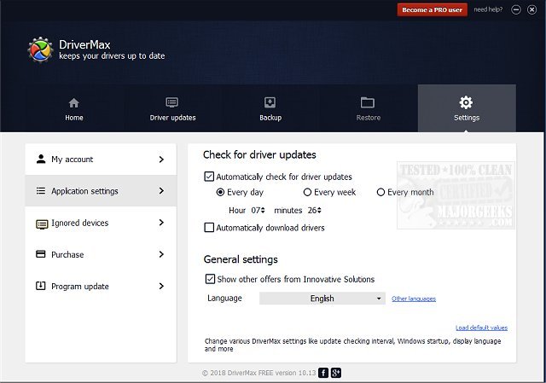Click the Ignored devices monitor icon

pyautogui.click(x=42, y=223)
